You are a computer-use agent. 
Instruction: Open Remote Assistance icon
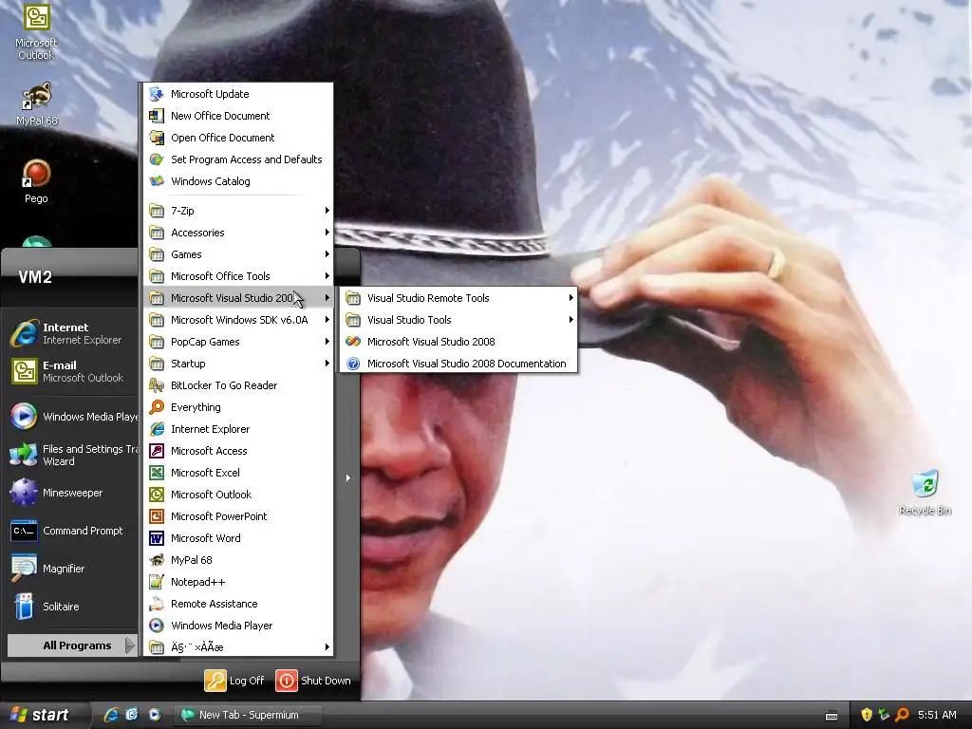point(157,604)
